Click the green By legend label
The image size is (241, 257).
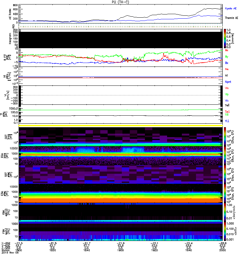click(227, 57)
